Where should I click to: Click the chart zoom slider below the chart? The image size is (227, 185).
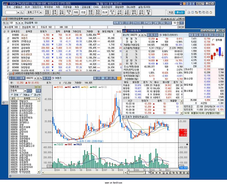(x=136, y=173)
